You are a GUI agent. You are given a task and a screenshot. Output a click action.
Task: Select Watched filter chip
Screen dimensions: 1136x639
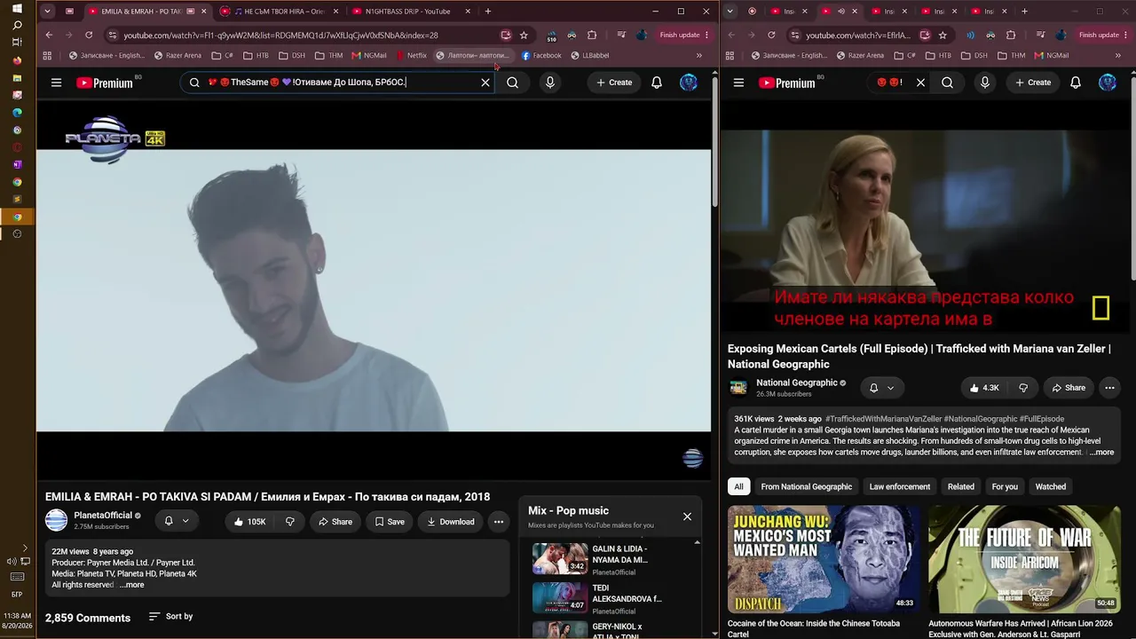pos(1050,486)
